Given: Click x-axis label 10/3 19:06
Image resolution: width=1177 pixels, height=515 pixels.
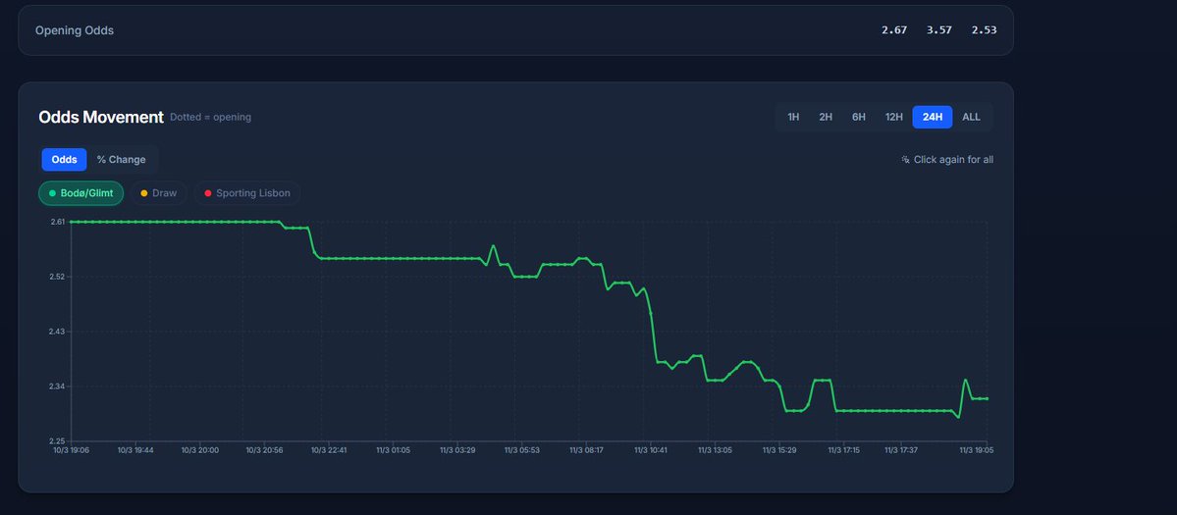Looking at the screenshot, I should coord(72,450).
